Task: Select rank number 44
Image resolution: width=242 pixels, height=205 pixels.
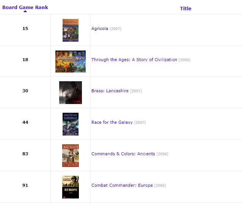Action: coord(25,122)
